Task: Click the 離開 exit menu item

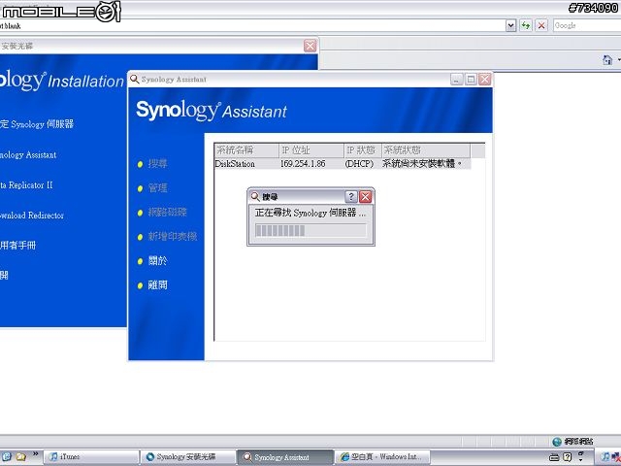Action: point(157,284)
